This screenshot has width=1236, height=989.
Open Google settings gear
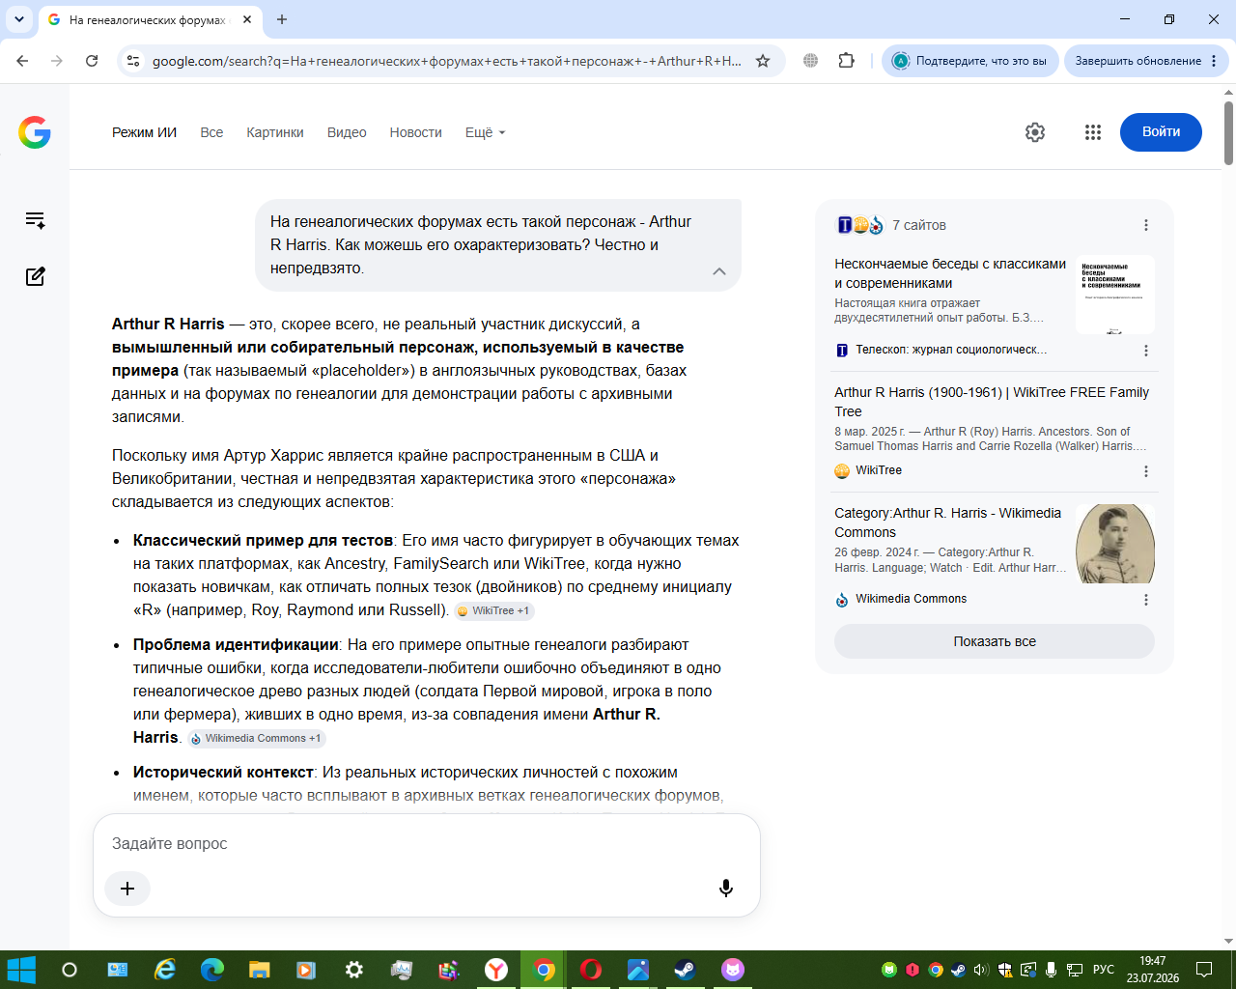pyautogui.click(x=1035, y=132)
